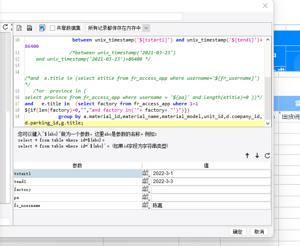Click the 取消 button
The width and height of the screenshot is (300, 246).
coord(259,232)
